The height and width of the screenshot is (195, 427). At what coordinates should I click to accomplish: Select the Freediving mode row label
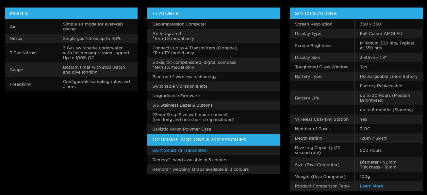[x=21, y=84]
